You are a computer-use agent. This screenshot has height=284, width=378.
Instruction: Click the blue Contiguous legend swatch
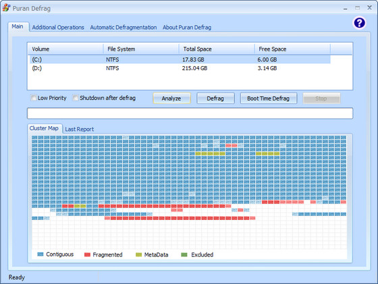(x=40, y=254)
